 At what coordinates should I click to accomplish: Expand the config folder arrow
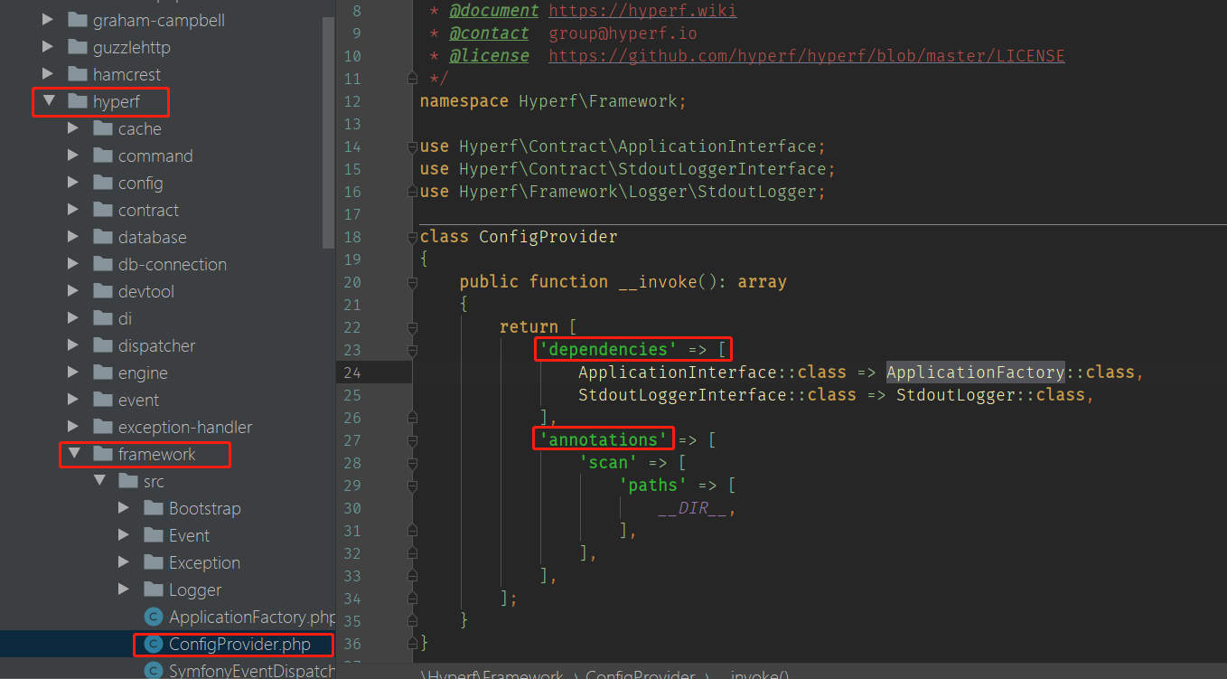click(x=73, y=183)
